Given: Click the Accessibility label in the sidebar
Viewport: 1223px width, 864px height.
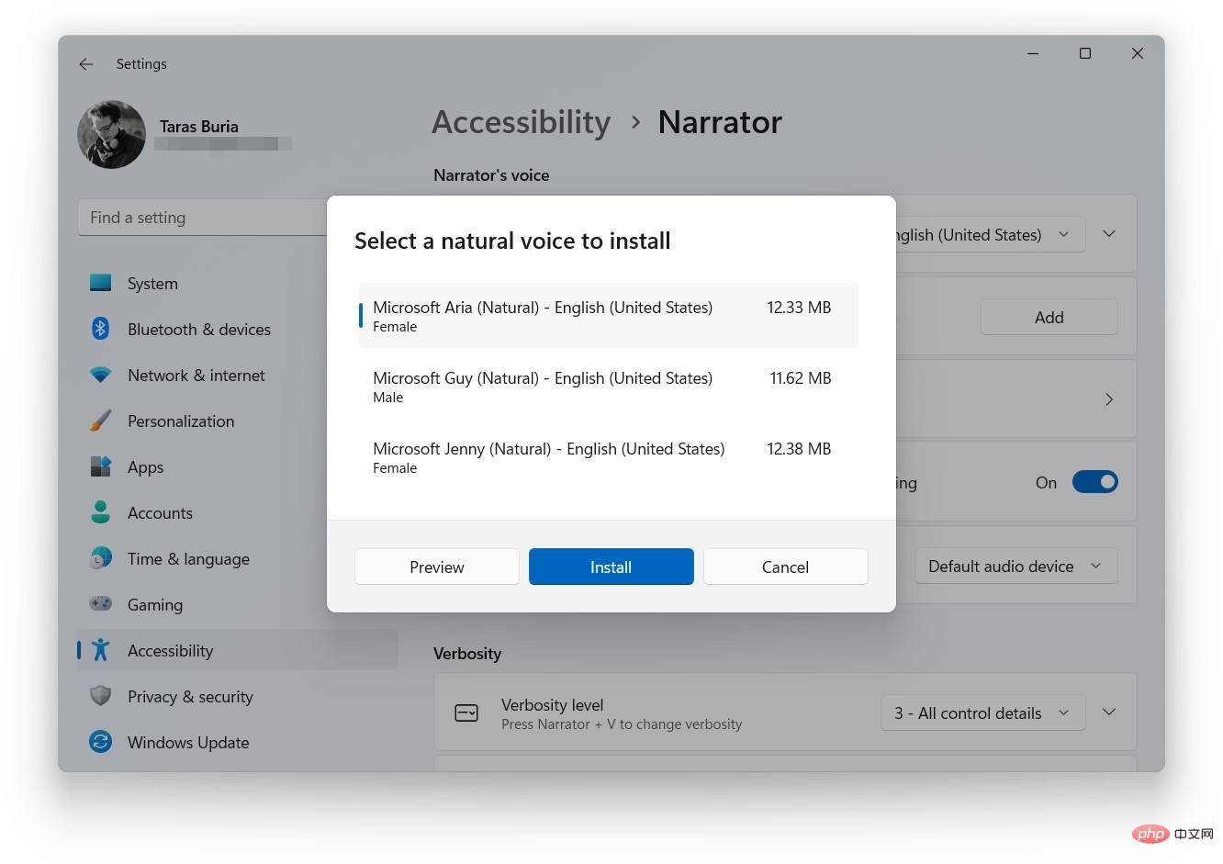Looking at the screenshot, I should tap(171, 651).
